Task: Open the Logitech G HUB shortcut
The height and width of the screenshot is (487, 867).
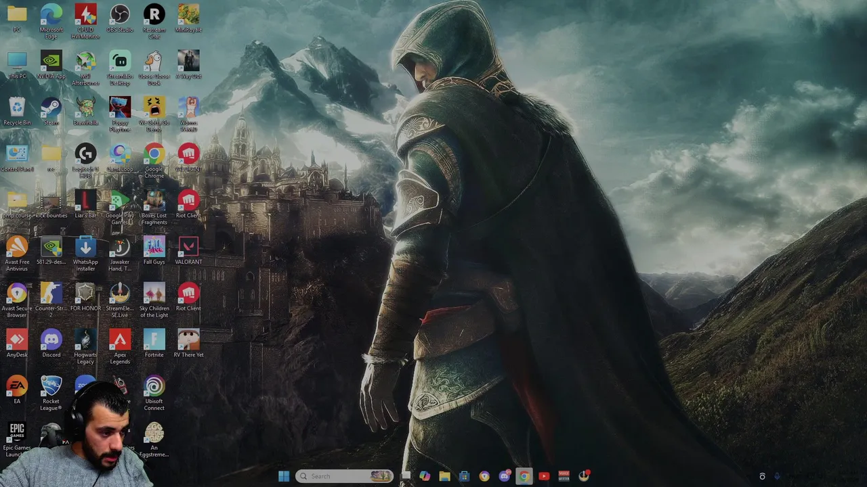Action: click(85, 160)
